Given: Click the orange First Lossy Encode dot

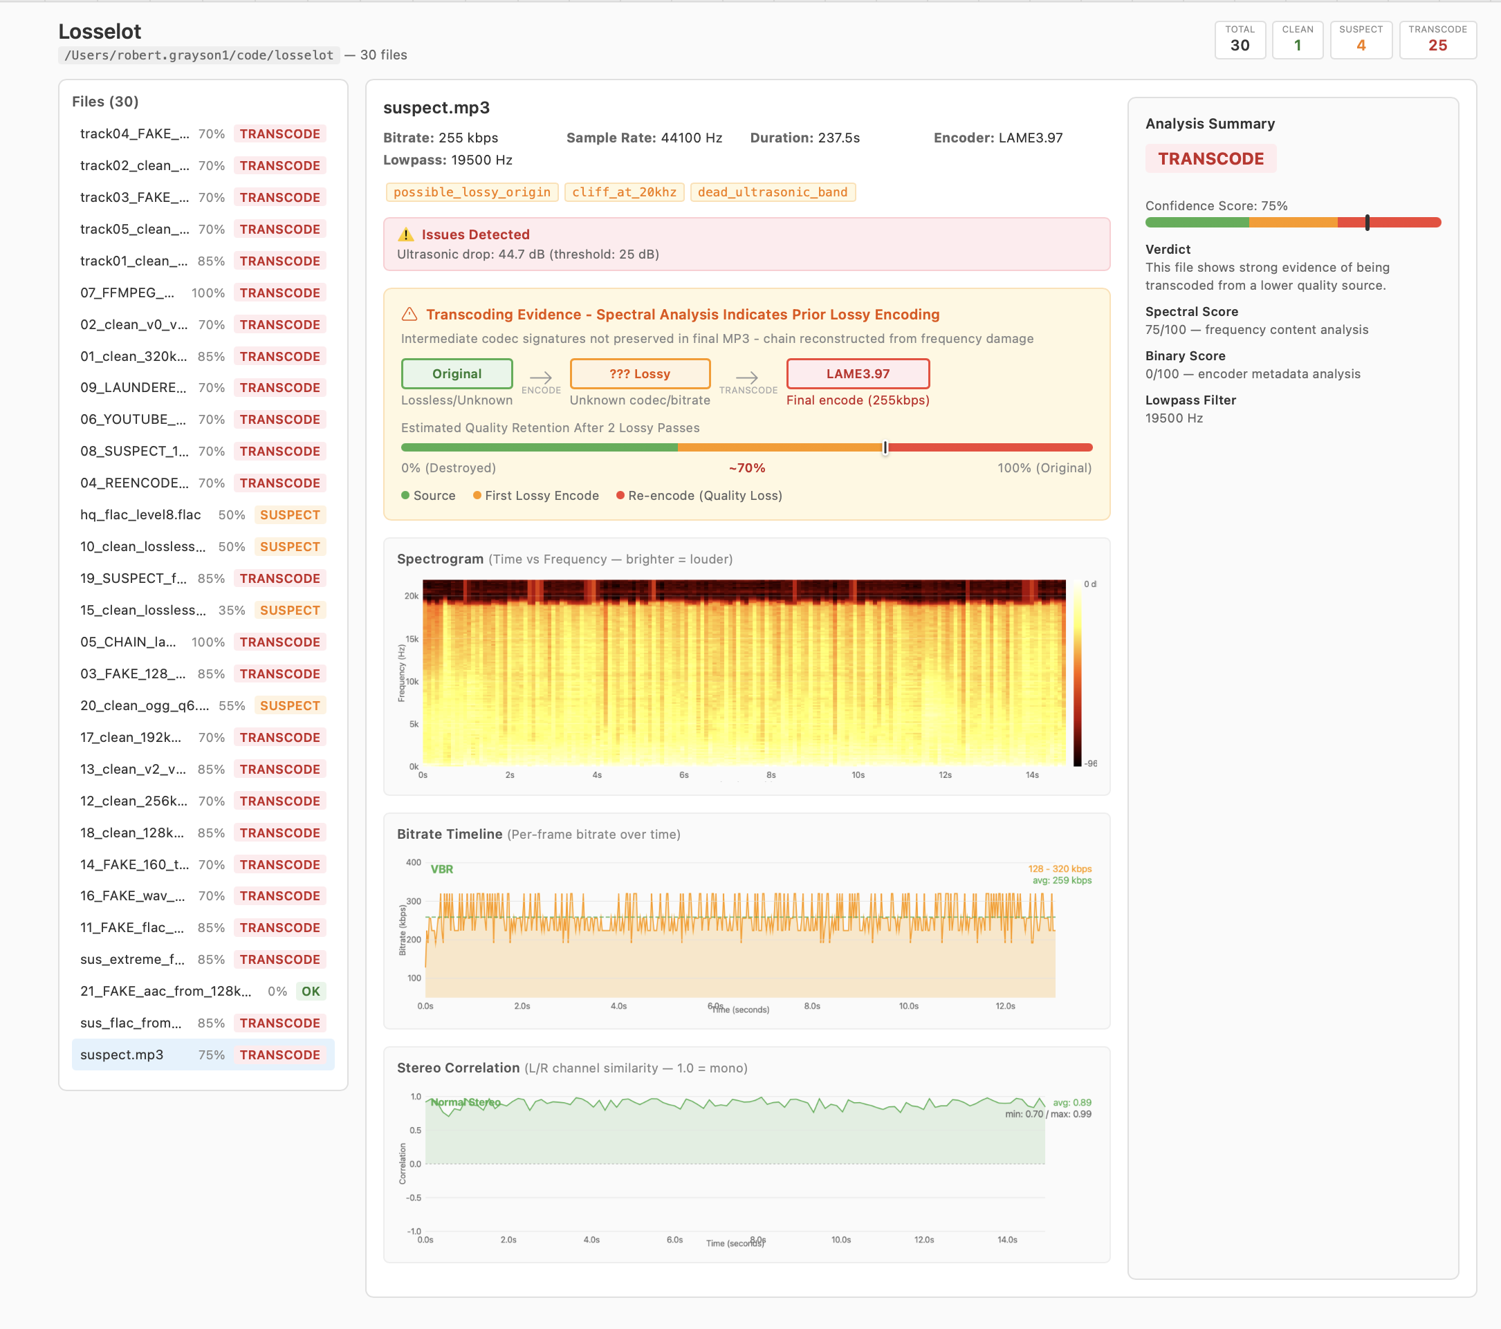Looking at the screenshot, I should pos(477,496).
